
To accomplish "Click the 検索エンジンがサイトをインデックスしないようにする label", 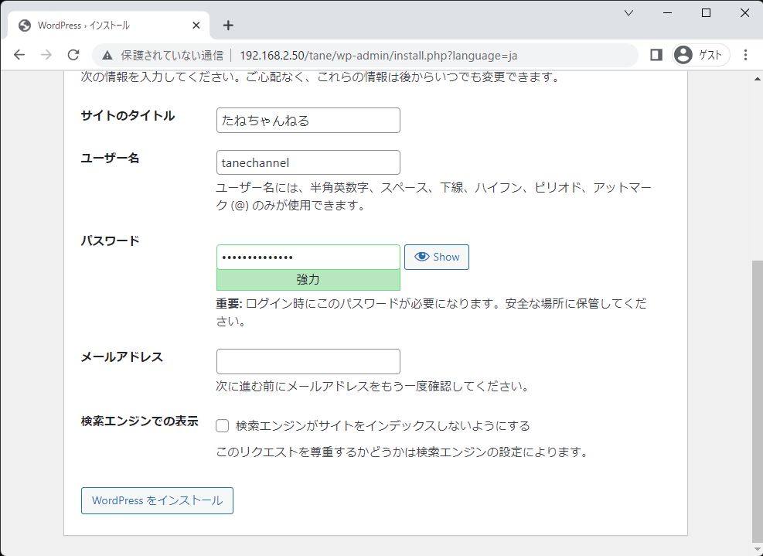I will [383, 426].
